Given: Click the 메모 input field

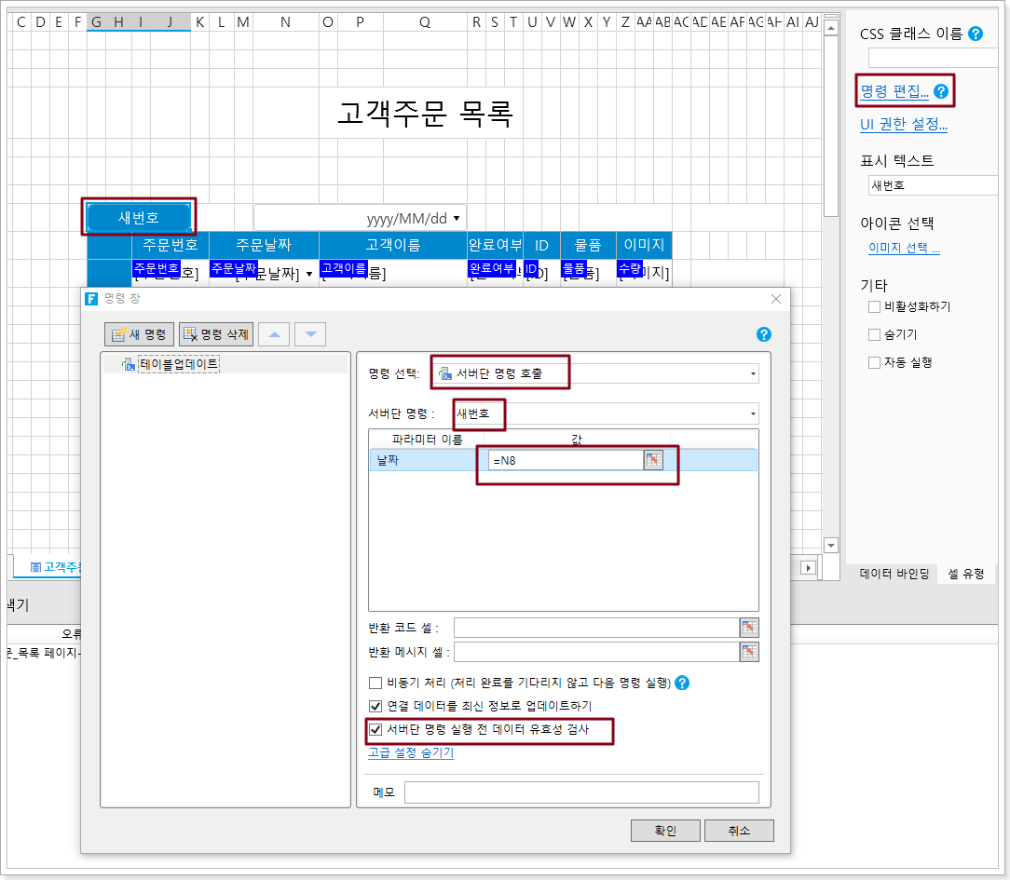Looking at the screenshot, I should pyautogui.click(x=581, y=792).
